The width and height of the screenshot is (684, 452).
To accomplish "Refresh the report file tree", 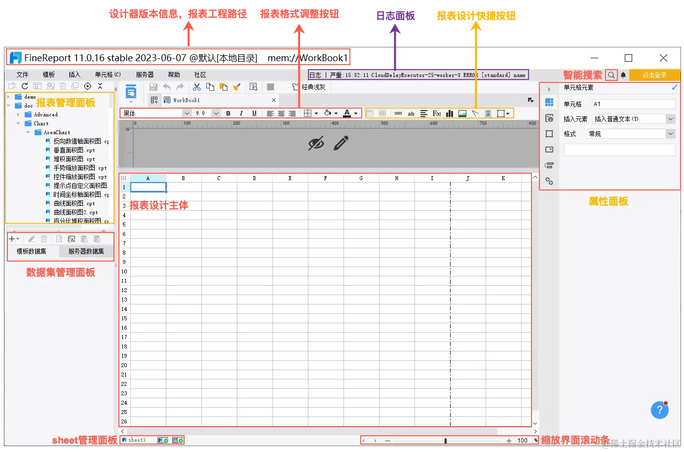I will (25, 86).
